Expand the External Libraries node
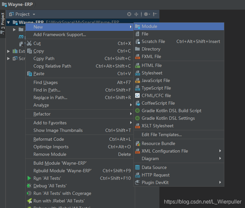This screenshot has height=208, width=245. coord(9,51)
